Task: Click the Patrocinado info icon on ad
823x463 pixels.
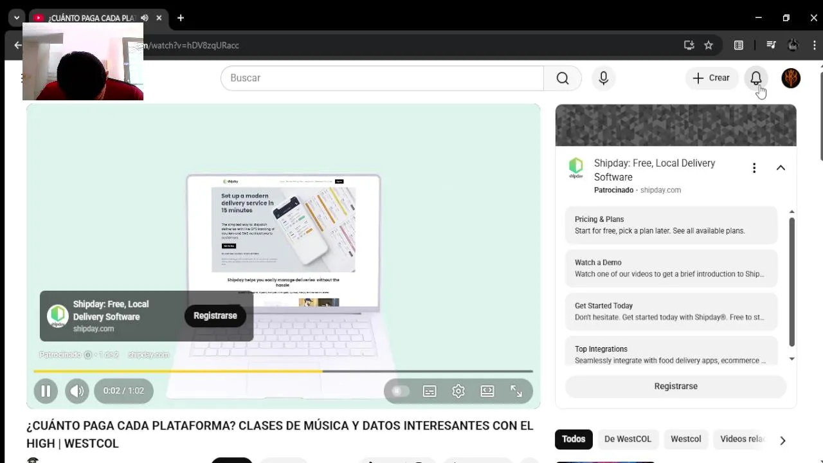Action: pos(88,355)
